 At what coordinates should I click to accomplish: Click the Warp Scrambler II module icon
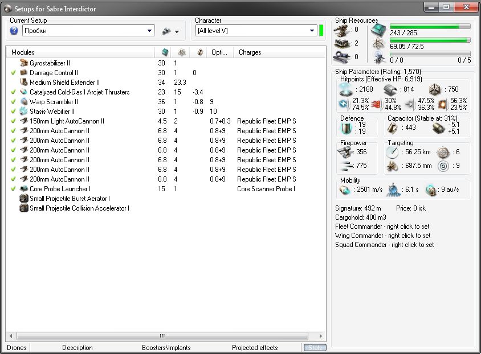(x=23, y=102)
